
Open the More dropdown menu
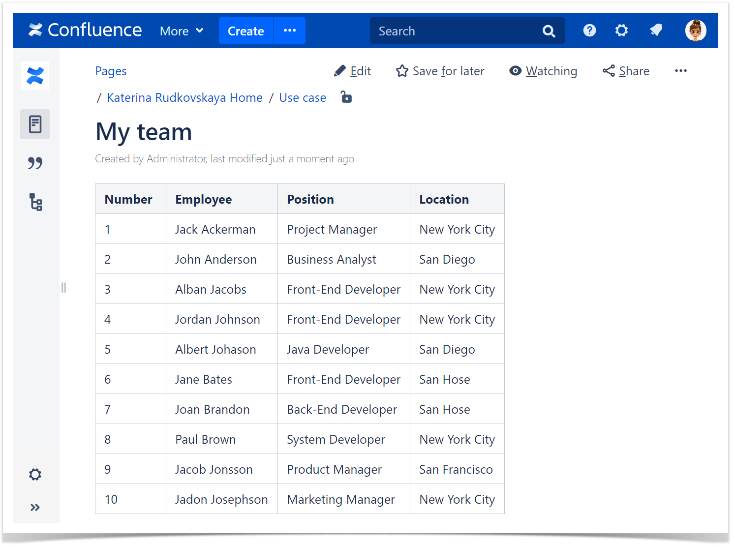click(182, 31)
